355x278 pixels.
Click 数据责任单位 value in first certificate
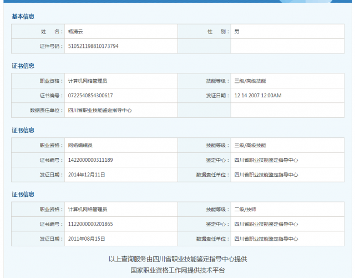100,110
